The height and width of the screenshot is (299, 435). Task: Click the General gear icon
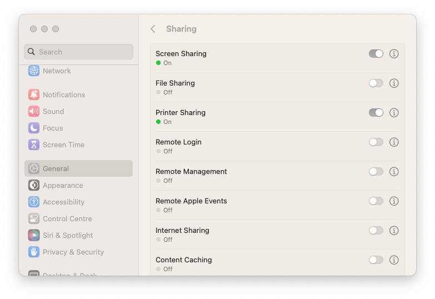coord(34,168)
